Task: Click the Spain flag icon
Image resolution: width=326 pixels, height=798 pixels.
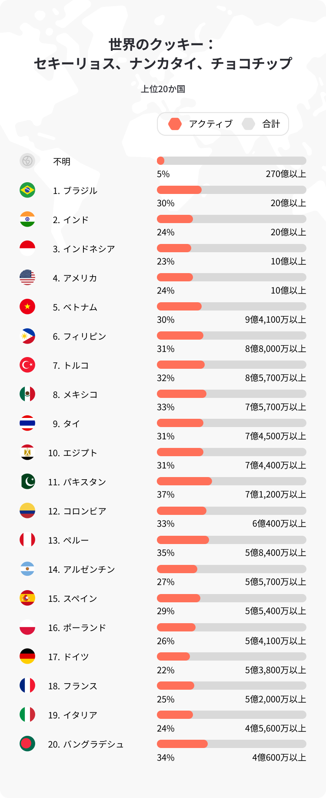Action: coord(27,598)
